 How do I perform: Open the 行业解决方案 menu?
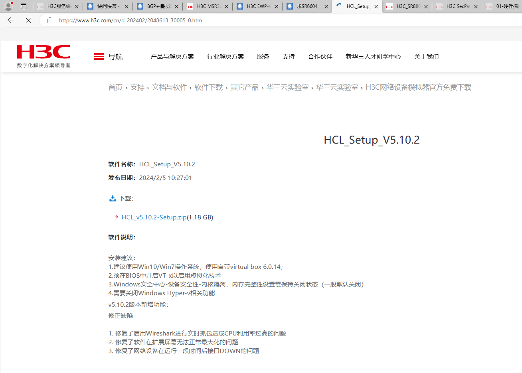pos(225,57)
